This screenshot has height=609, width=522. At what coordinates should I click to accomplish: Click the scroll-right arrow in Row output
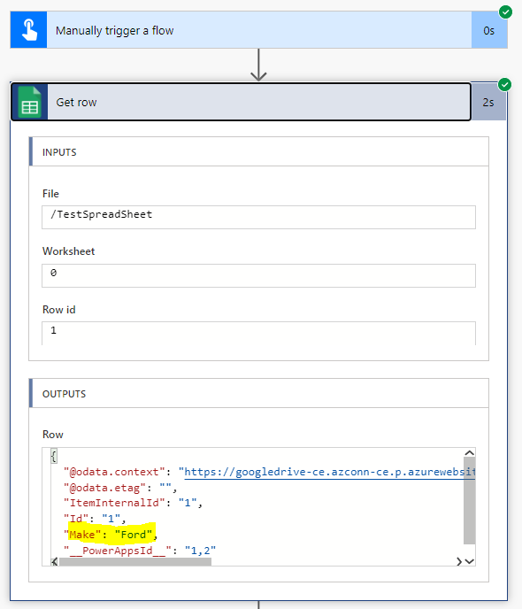[x=459, y=561]
